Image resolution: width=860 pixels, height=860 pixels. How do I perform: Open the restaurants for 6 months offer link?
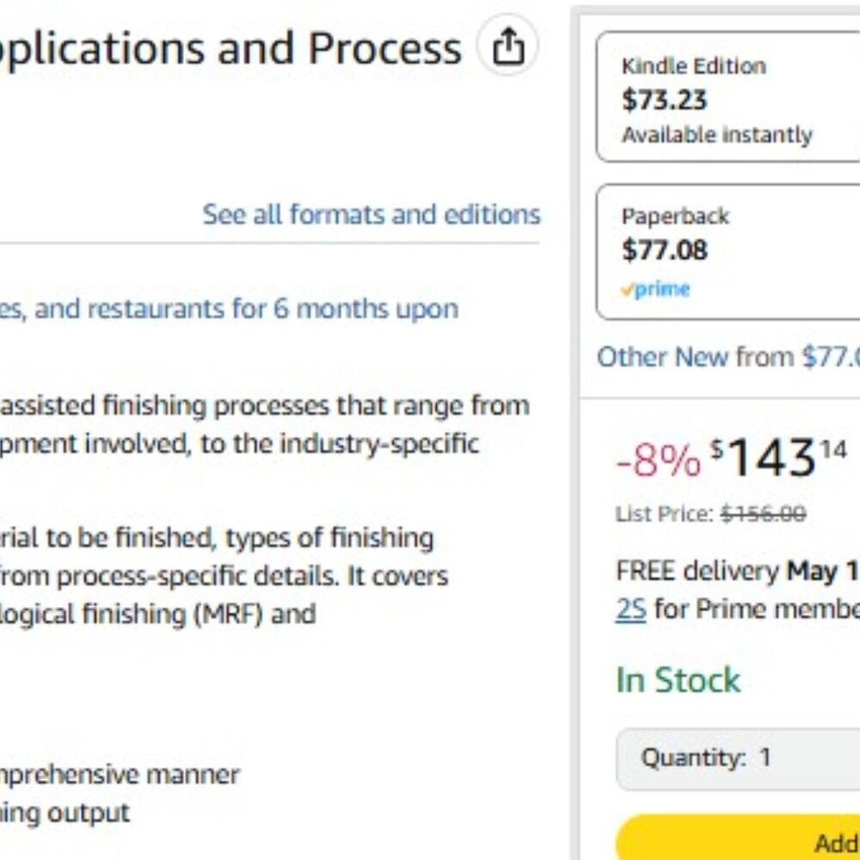230,309
